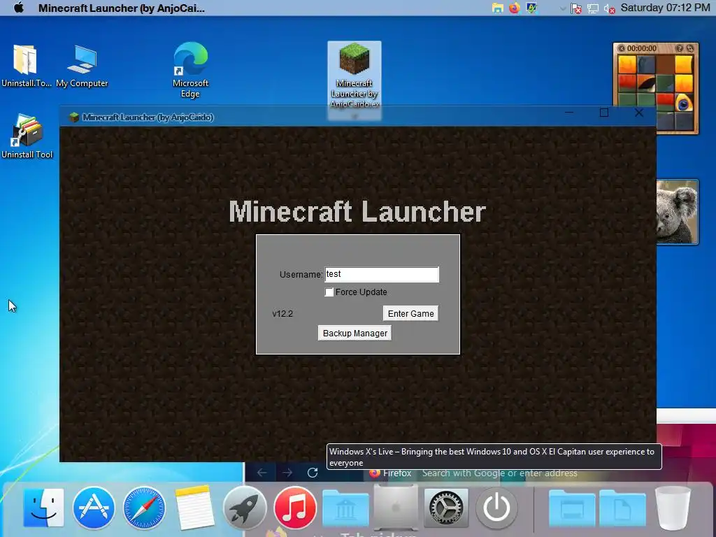Click the Mac Pro computer dock icon
This screenshot has width=716, height=537.
[x=396, y=506]
